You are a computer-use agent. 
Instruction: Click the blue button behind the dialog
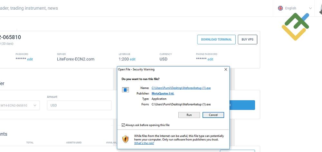click(x=242, y=105)
